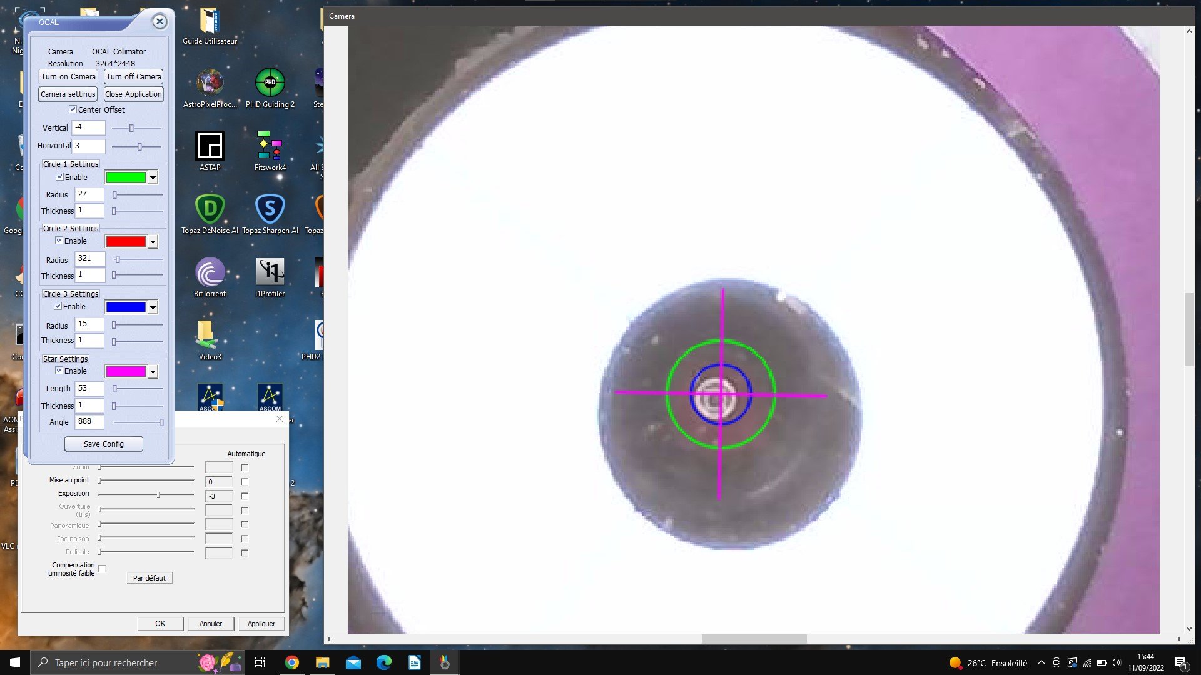Click the Circle 2 Radius input field
1201x675 pixels.
[x=90, y=258]
